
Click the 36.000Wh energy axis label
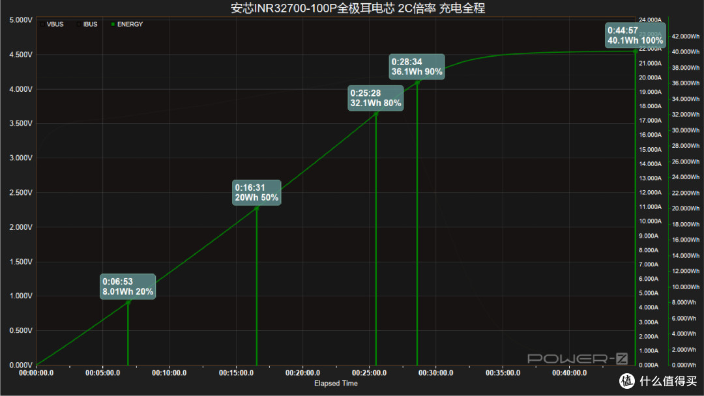click(x=686, y=83)
